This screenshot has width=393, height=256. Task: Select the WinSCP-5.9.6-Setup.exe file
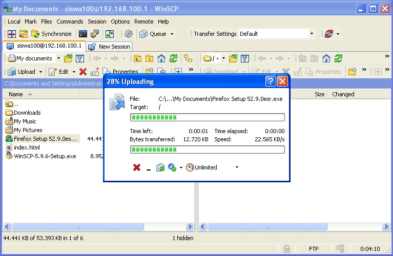[x=45, y=156]
